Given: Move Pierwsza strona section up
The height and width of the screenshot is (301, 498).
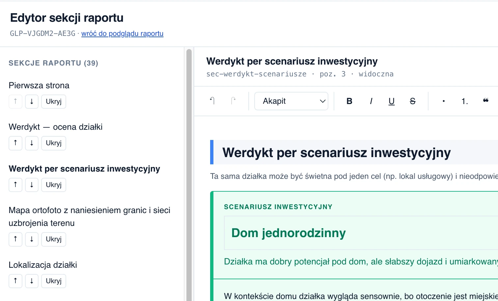Looking at the screenshot, I should point(15,101).
